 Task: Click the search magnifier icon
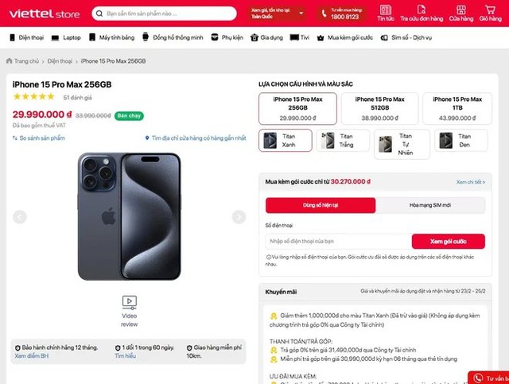coord(99,14)
